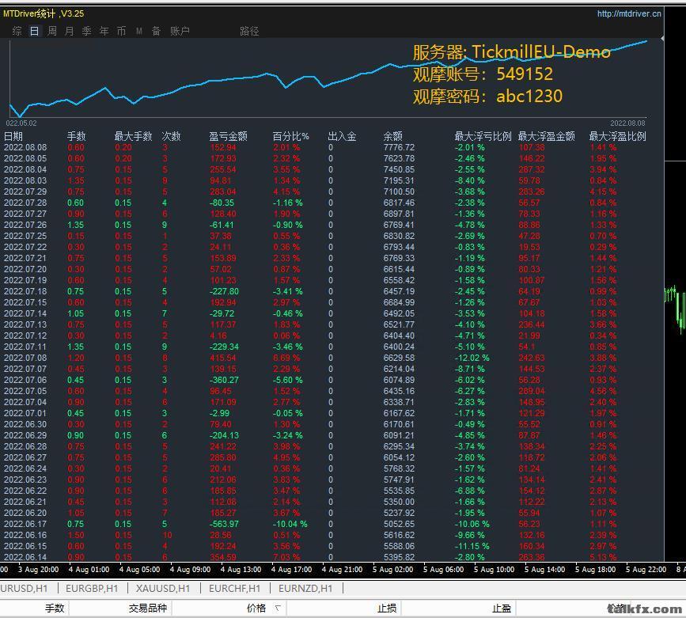
Task: Click the 盈亏金额 column header
Action: 229,136
